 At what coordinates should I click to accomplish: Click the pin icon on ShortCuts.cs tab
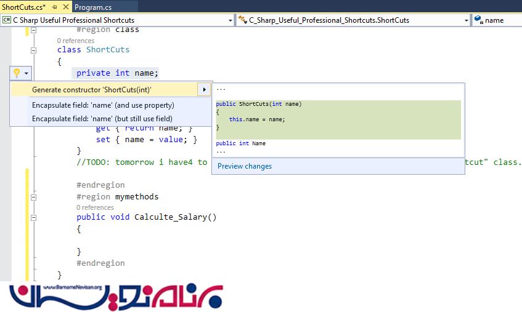click(53, 7)
